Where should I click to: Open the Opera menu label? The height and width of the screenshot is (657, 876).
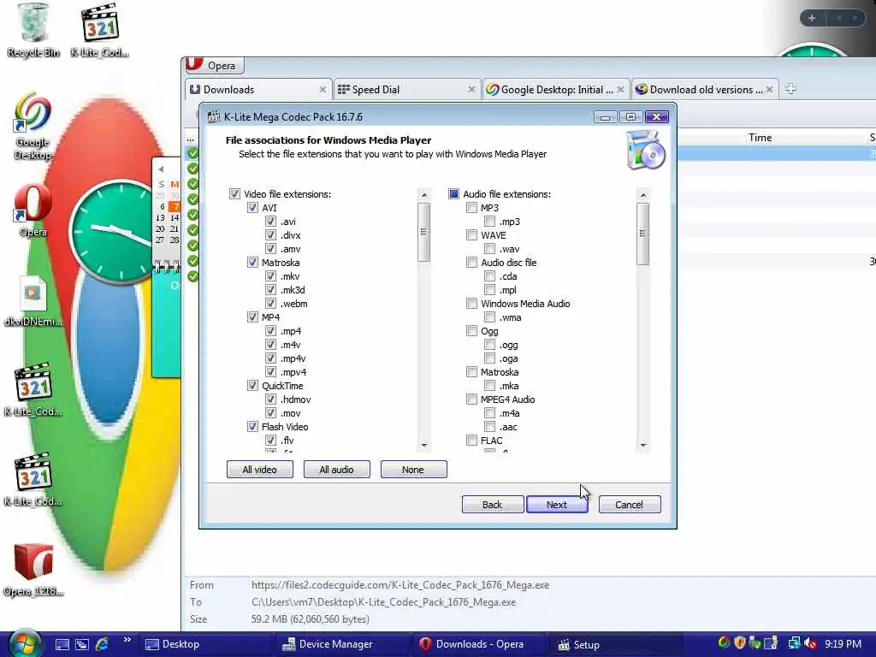(222, 65)
